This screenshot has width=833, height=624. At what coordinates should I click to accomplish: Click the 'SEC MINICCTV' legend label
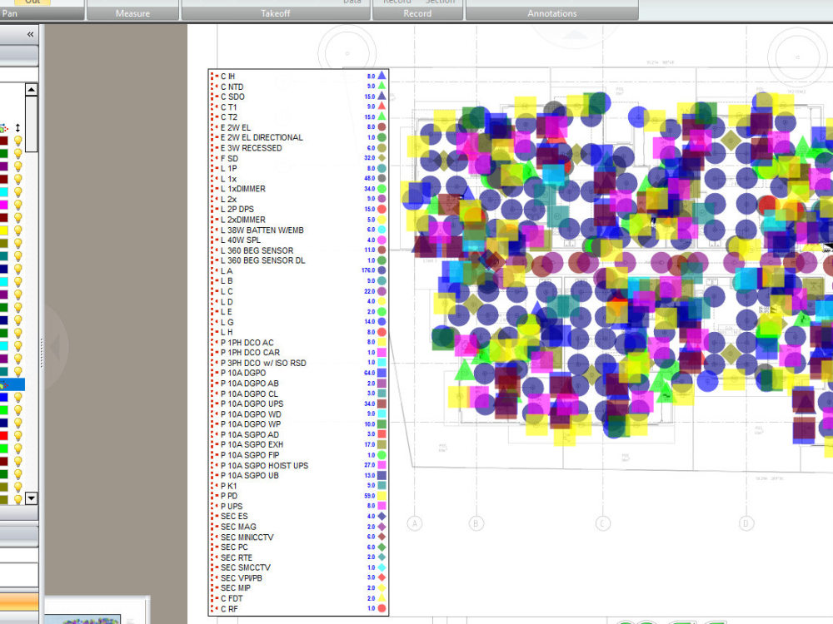[247, 537]
